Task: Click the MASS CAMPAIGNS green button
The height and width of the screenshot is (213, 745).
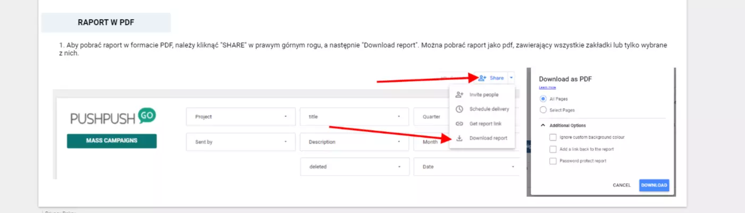Action: [x=112, y=141]
